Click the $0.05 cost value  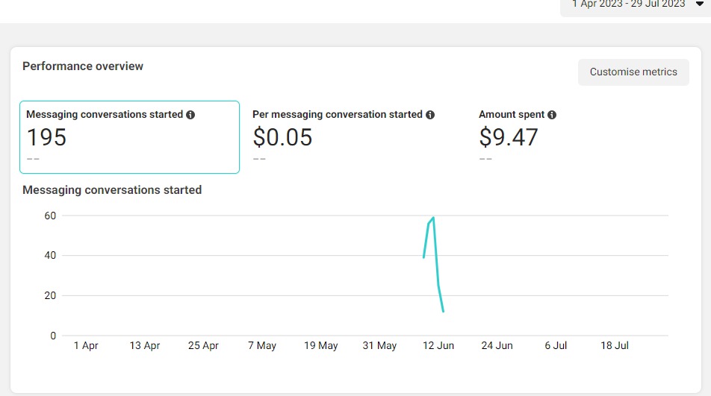tap(282, 137)
